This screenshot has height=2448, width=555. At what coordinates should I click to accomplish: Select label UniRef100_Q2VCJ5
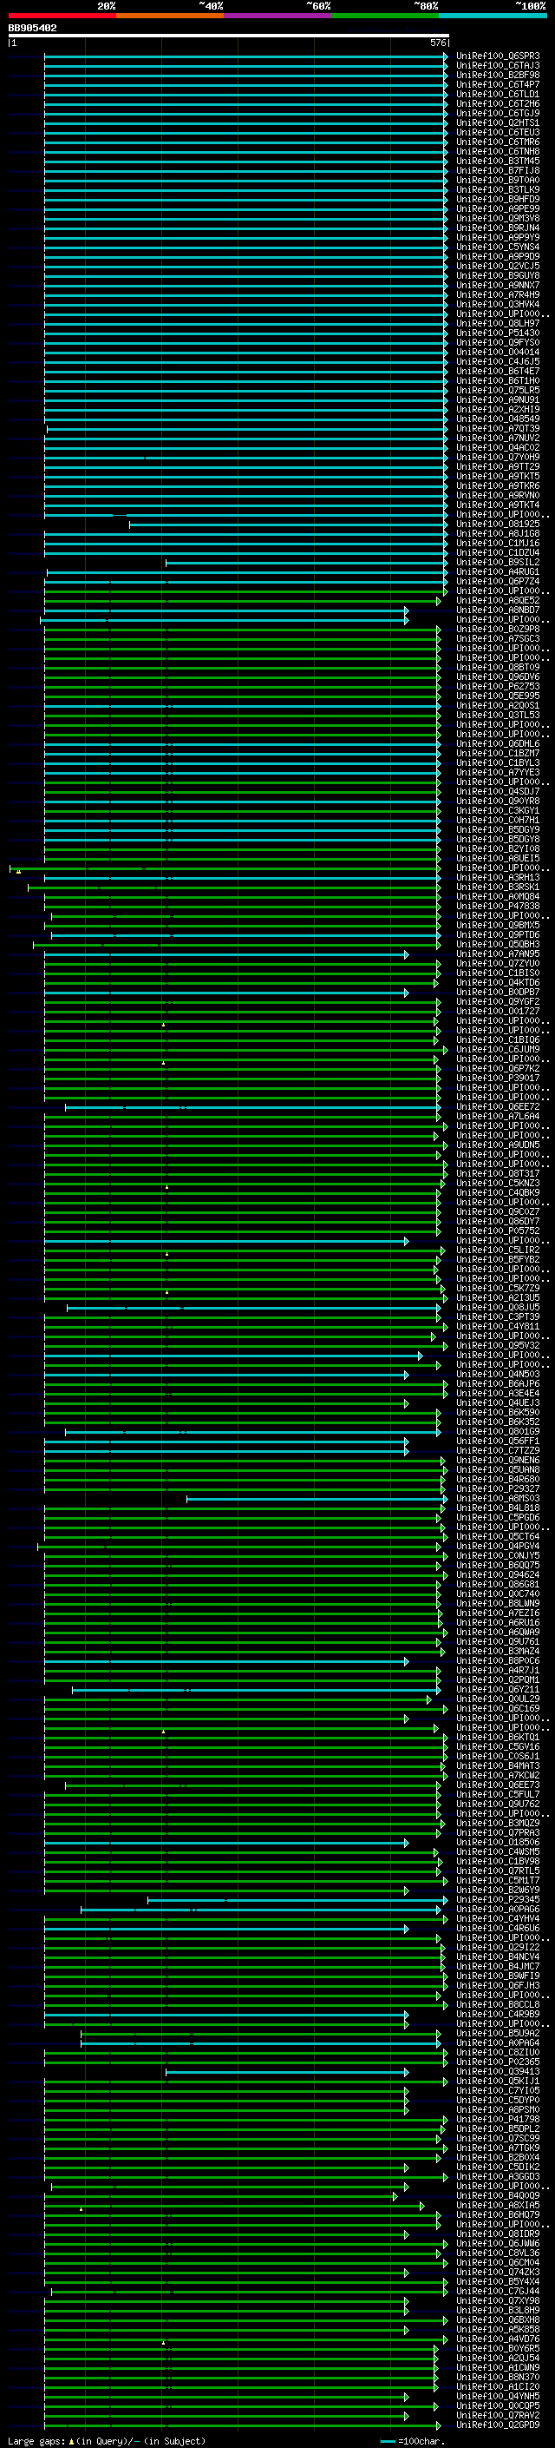[498, 266]
